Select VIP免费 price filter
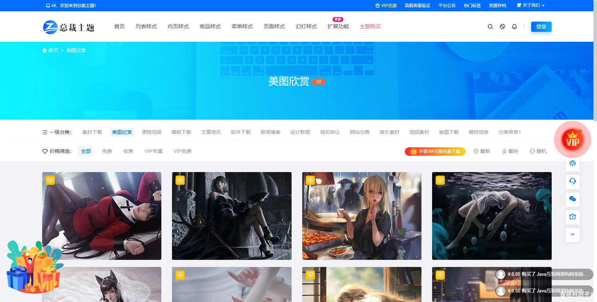 click(182, 151)
